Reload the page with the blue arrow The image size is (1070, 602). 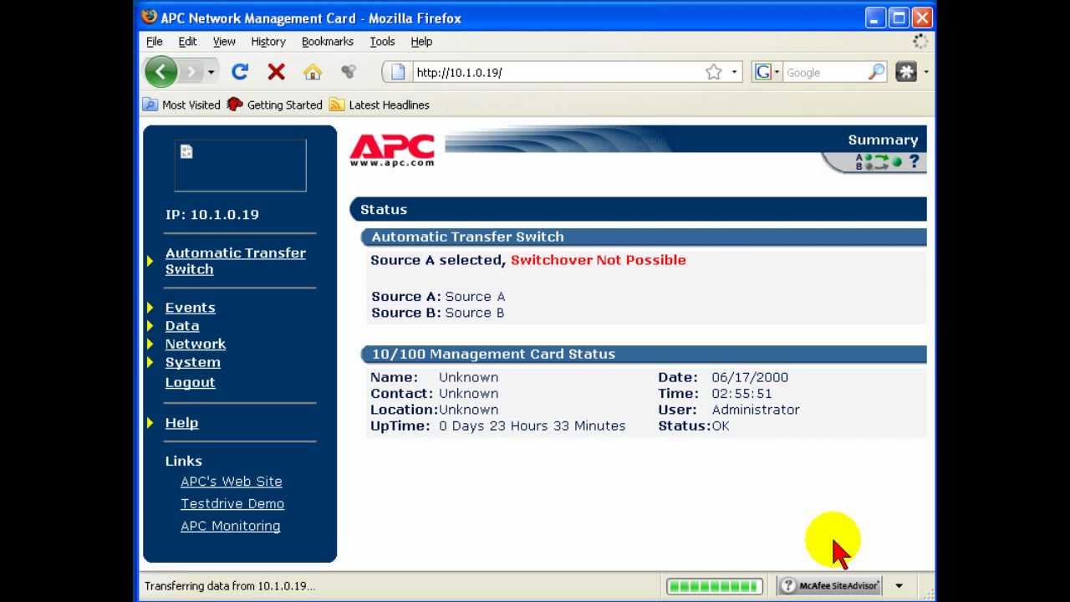pos(240,72)
